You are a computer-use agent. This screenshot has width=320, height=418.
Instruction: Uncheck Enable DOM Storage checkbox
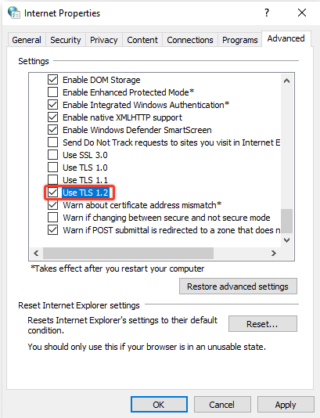point(52,79)
